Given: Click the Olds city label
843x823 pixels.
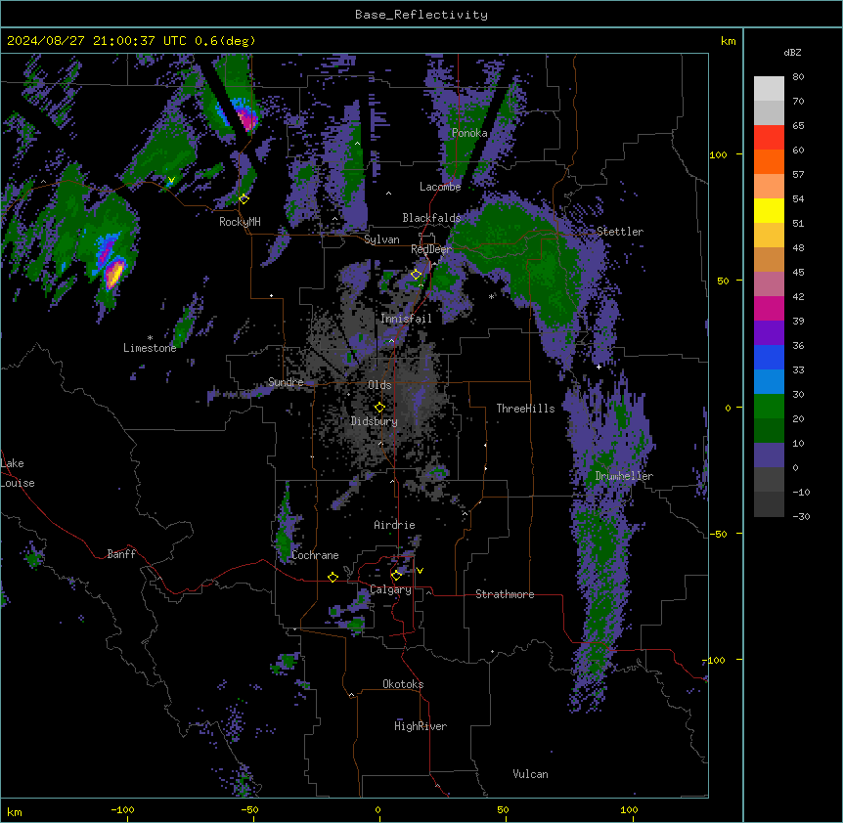Looking at the screenshot, I should pos(379,385).
